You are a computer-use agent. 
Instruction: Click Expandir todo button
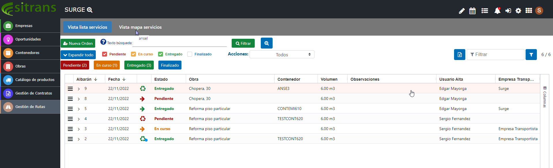[78, 55]
